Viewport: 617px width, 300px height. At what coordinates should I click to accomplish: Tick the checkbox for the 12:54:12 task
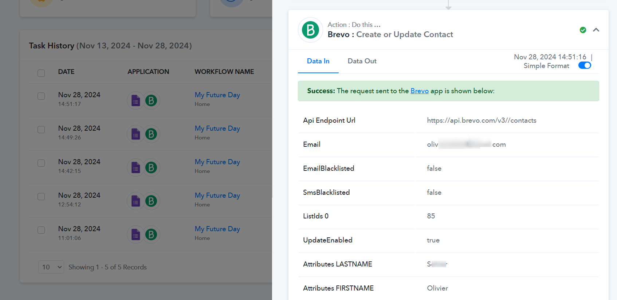point(41,197)
